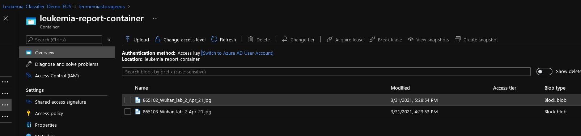Click the Delete toolbar button
Viewport: 581px width, 136px height.
pyautogui.click(x=259, y=40)
